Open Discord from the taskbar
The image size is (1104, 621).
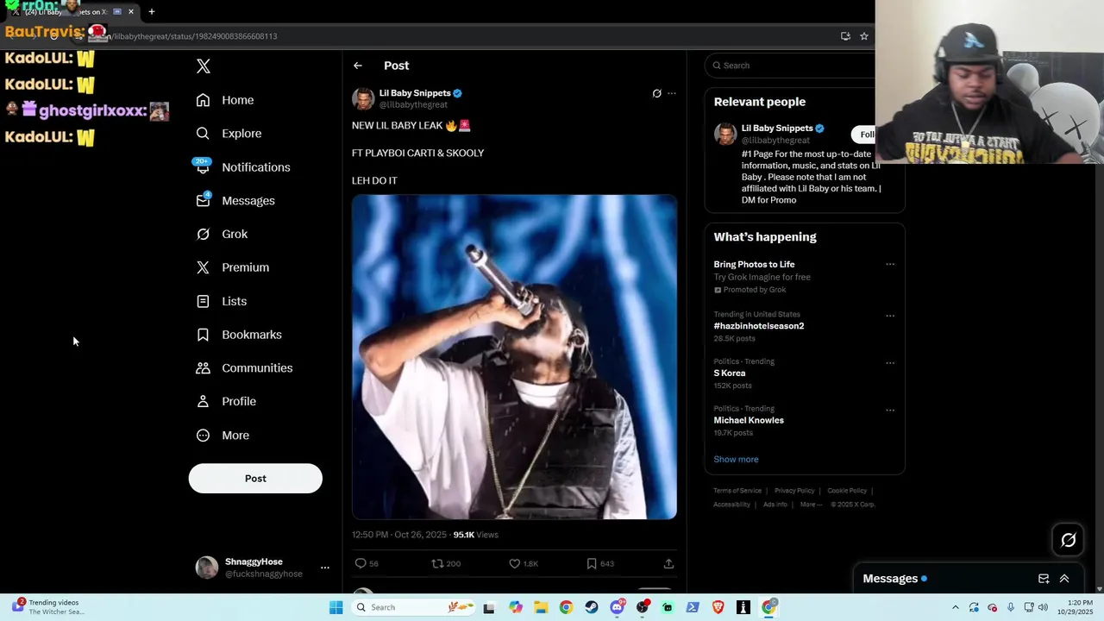click(617, 607)
